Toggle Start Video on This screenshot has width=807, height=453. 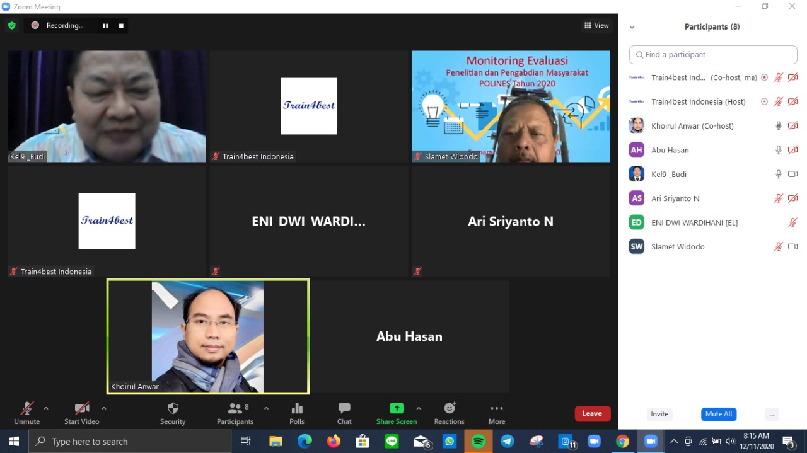[81, 408]
